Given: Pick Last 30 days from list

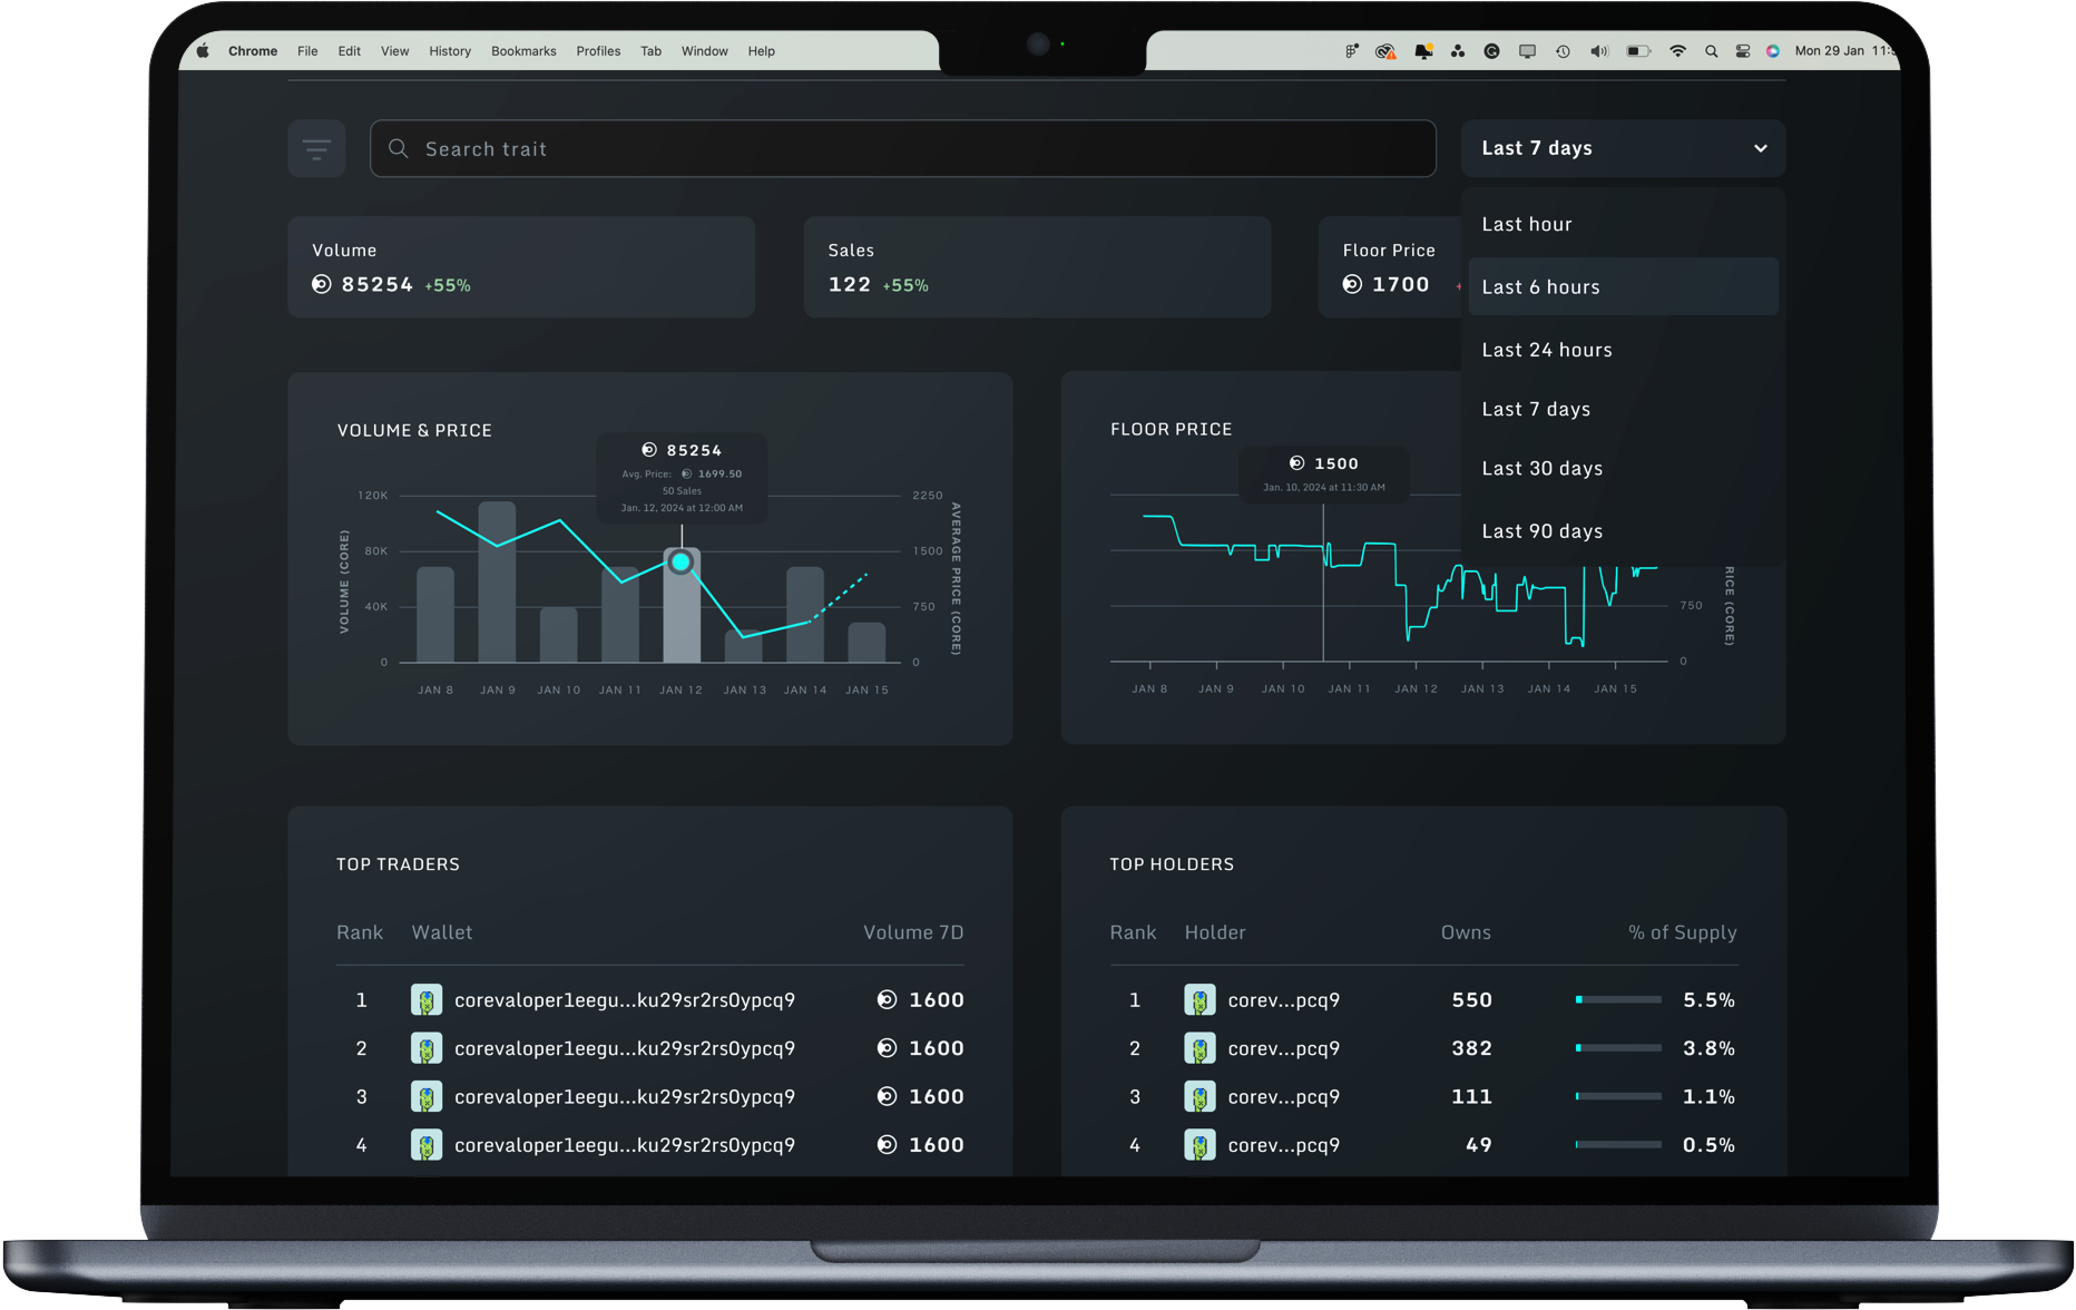Looking at the screenshot, I should (1541, 468).
